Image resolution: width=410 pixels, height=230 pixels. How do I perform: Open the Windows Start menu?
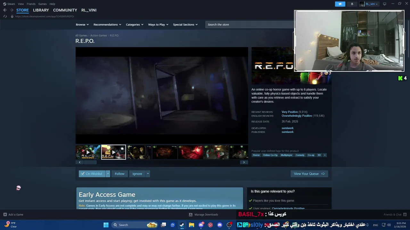click(106, 225)
